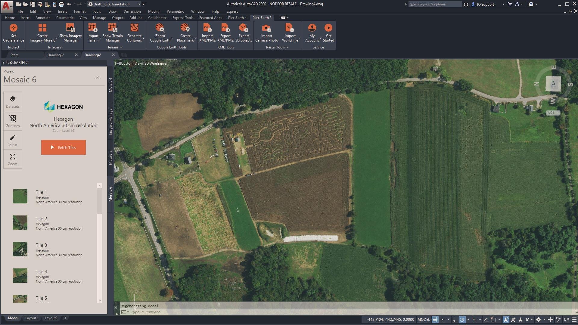Click the Gridlines icon in mosaic panel
This screenshot has height=325, width=578.
coord(13,121)
